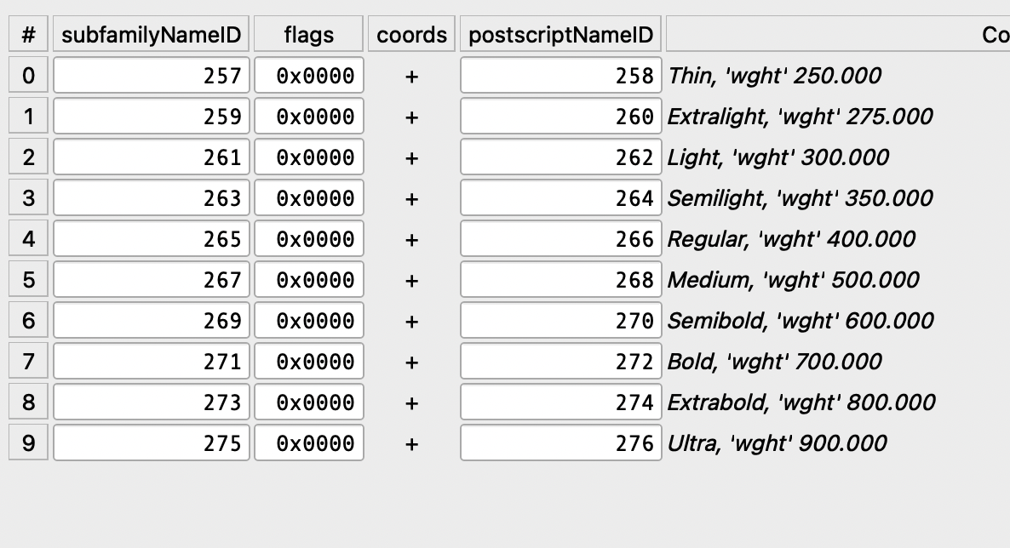
Task: Click the subfamilyNameID column header
Action: click(x=152, y=35)
